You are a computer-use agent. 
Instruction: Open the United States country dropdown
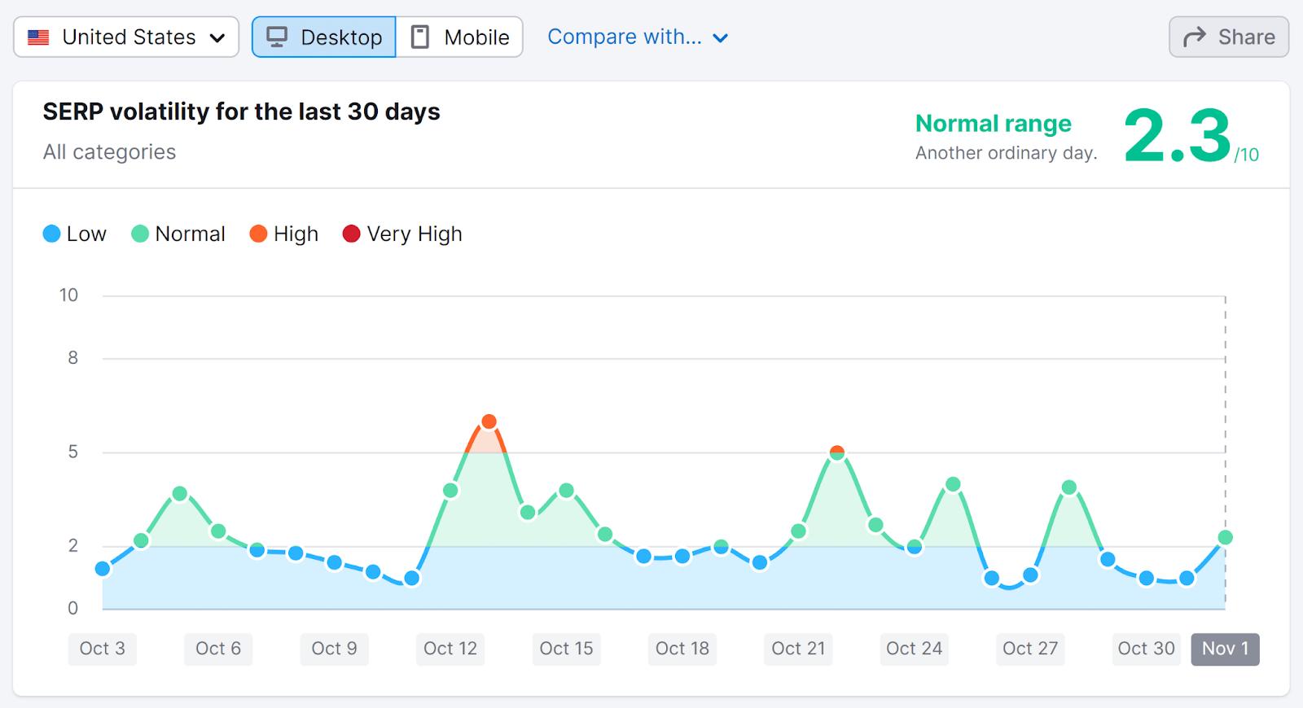pyautogui.click(x=126, y=37)
